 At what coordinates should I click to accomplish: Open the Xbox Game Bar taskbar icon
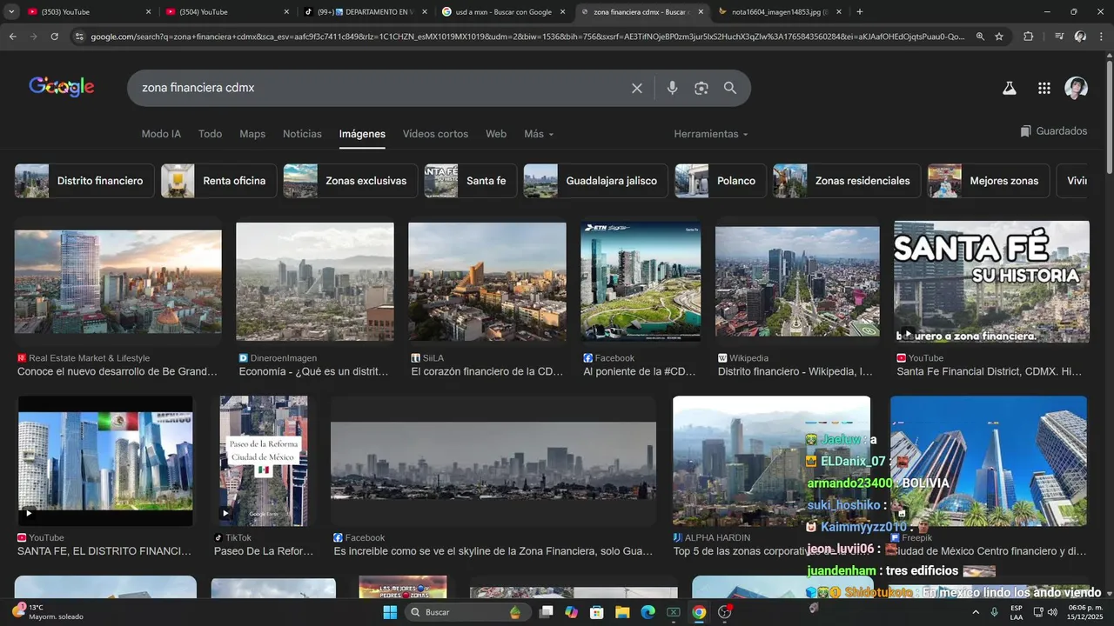click(x=673, y=612)
